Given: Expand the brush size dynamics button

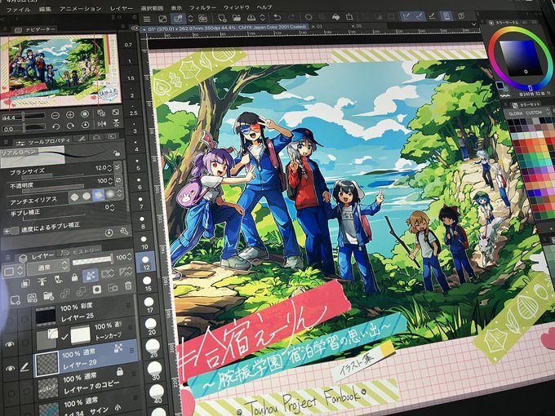Looking at the screenshot, I should pos(118,167).
